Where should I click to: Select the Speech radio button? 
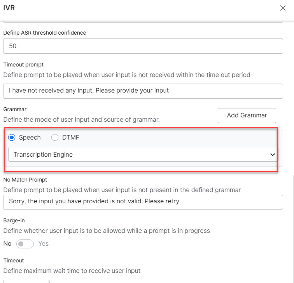click(12, 137)
